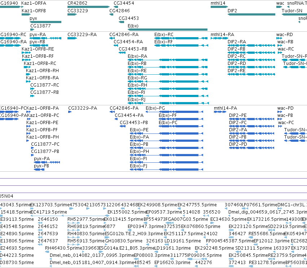Click the E(bx)-RC transcript label
Viewport: 307px width, 268px height.
[x=164, y=35]
